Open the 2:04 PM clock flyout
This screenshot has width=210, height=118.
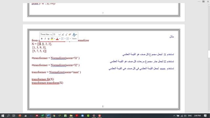(197, 116)
